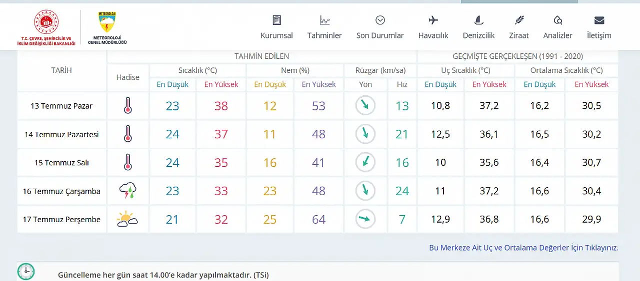Open the Kurumsal menu icon
Screen dimensions: 640x281
click(276, 20)
